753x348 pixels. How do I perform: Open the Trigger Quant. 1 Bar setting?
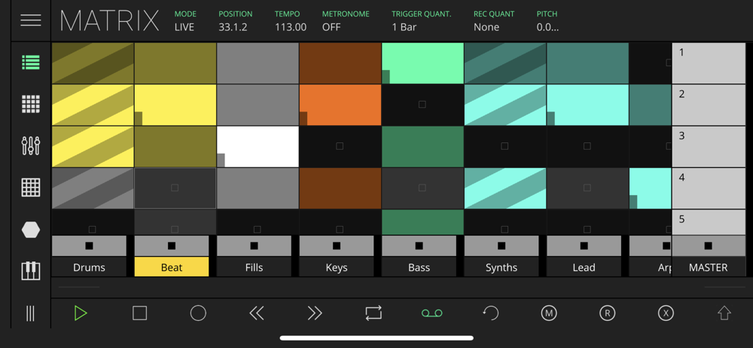pos(421,21)
